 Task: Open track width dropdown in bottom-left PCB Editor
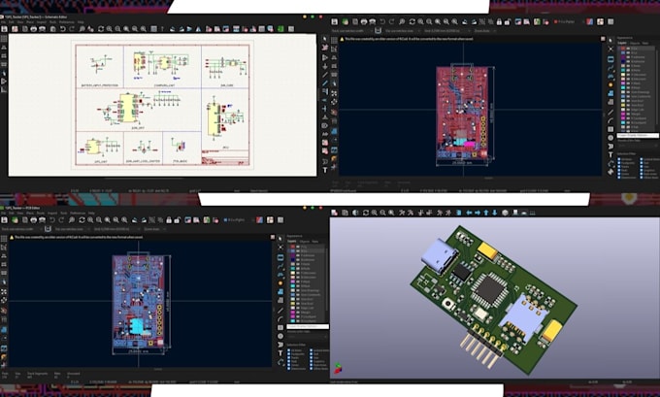click(x=21, y=229)
